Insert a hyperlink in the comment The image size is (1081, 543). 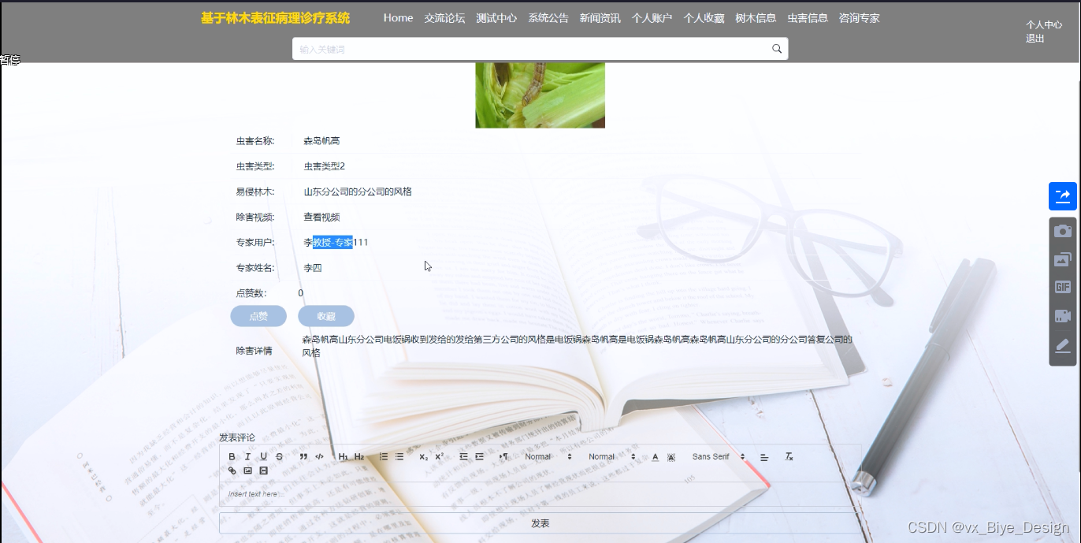coord(232,470)
